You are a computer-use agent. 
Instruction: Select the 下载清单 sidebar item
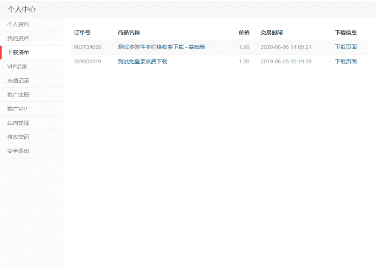(x=18, y=53)
